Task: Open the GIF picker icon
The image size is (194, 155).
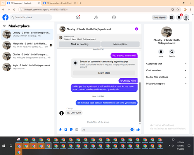Action: tap(77, 129)
